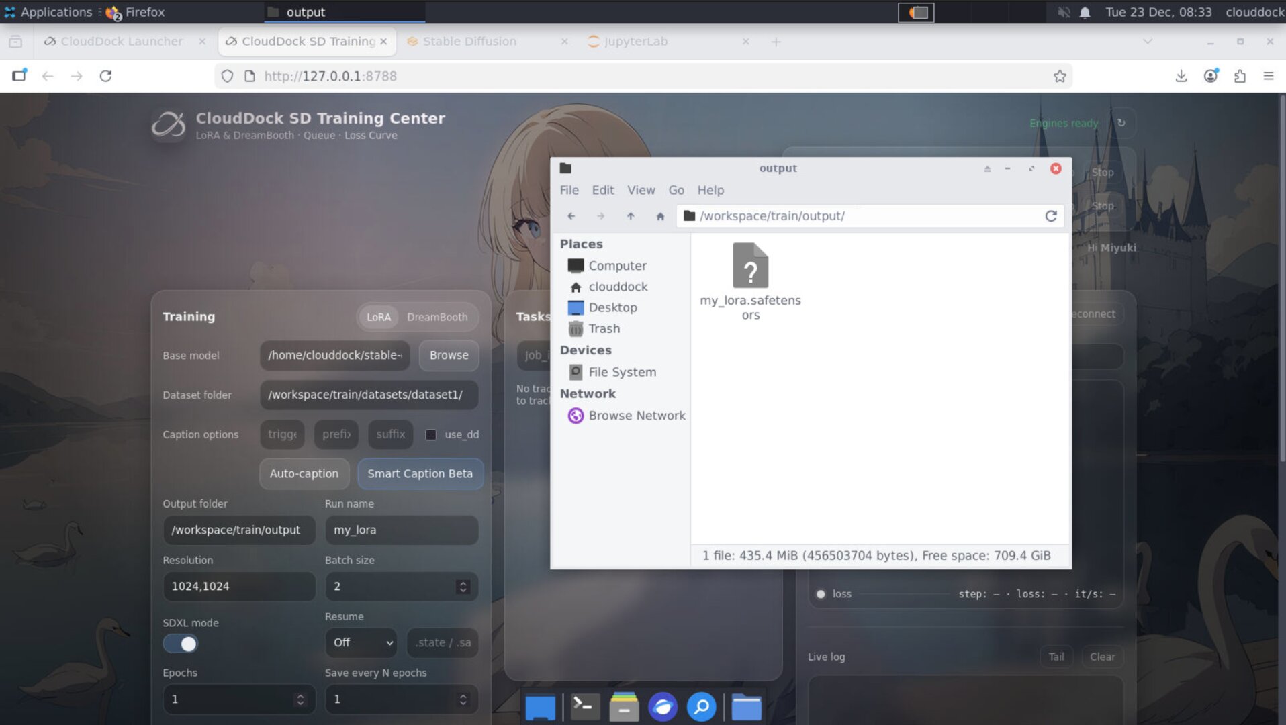Select File System under Devices

click(622, 371)
